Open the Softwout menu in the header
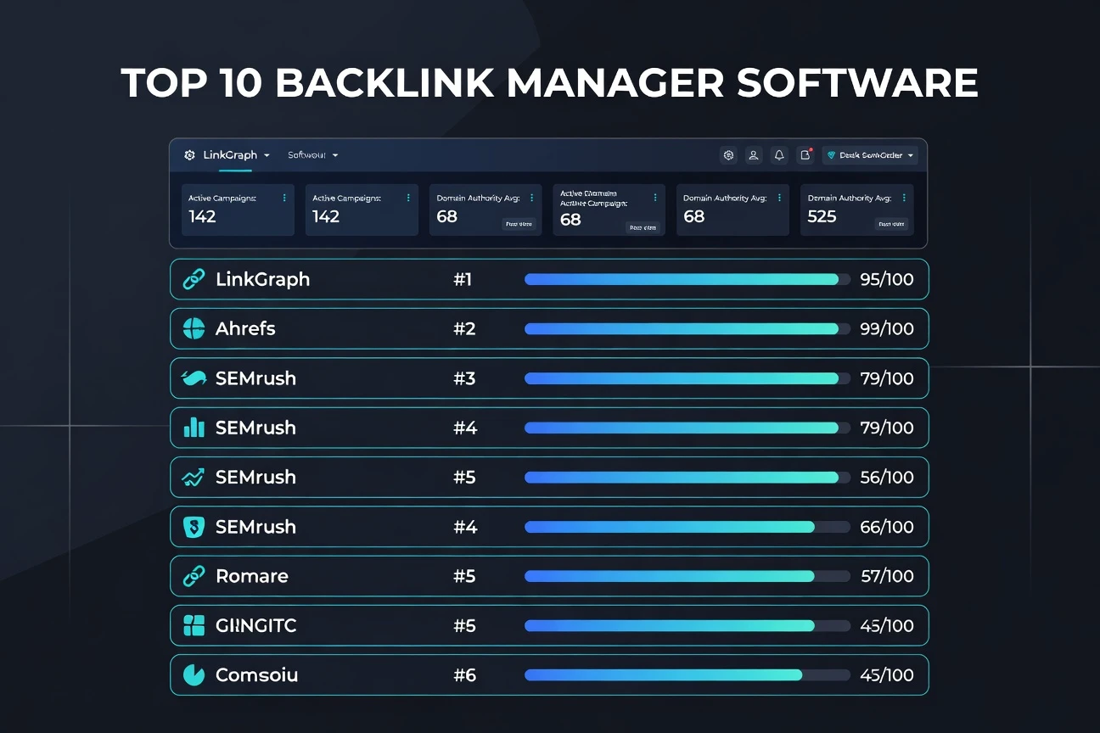The image size is (1100, 733). coord(312,155)
